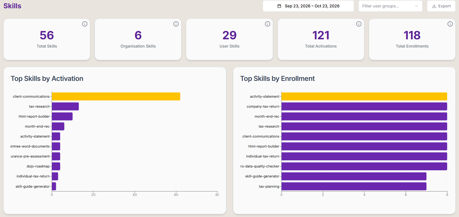Expand the Filter user groups dropdown

point(391,6)
